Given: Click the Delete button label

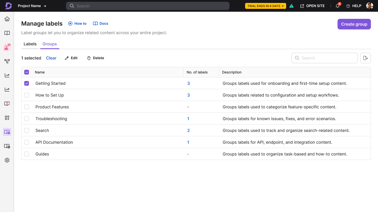Looking at the screenshot, I should 99,58.
